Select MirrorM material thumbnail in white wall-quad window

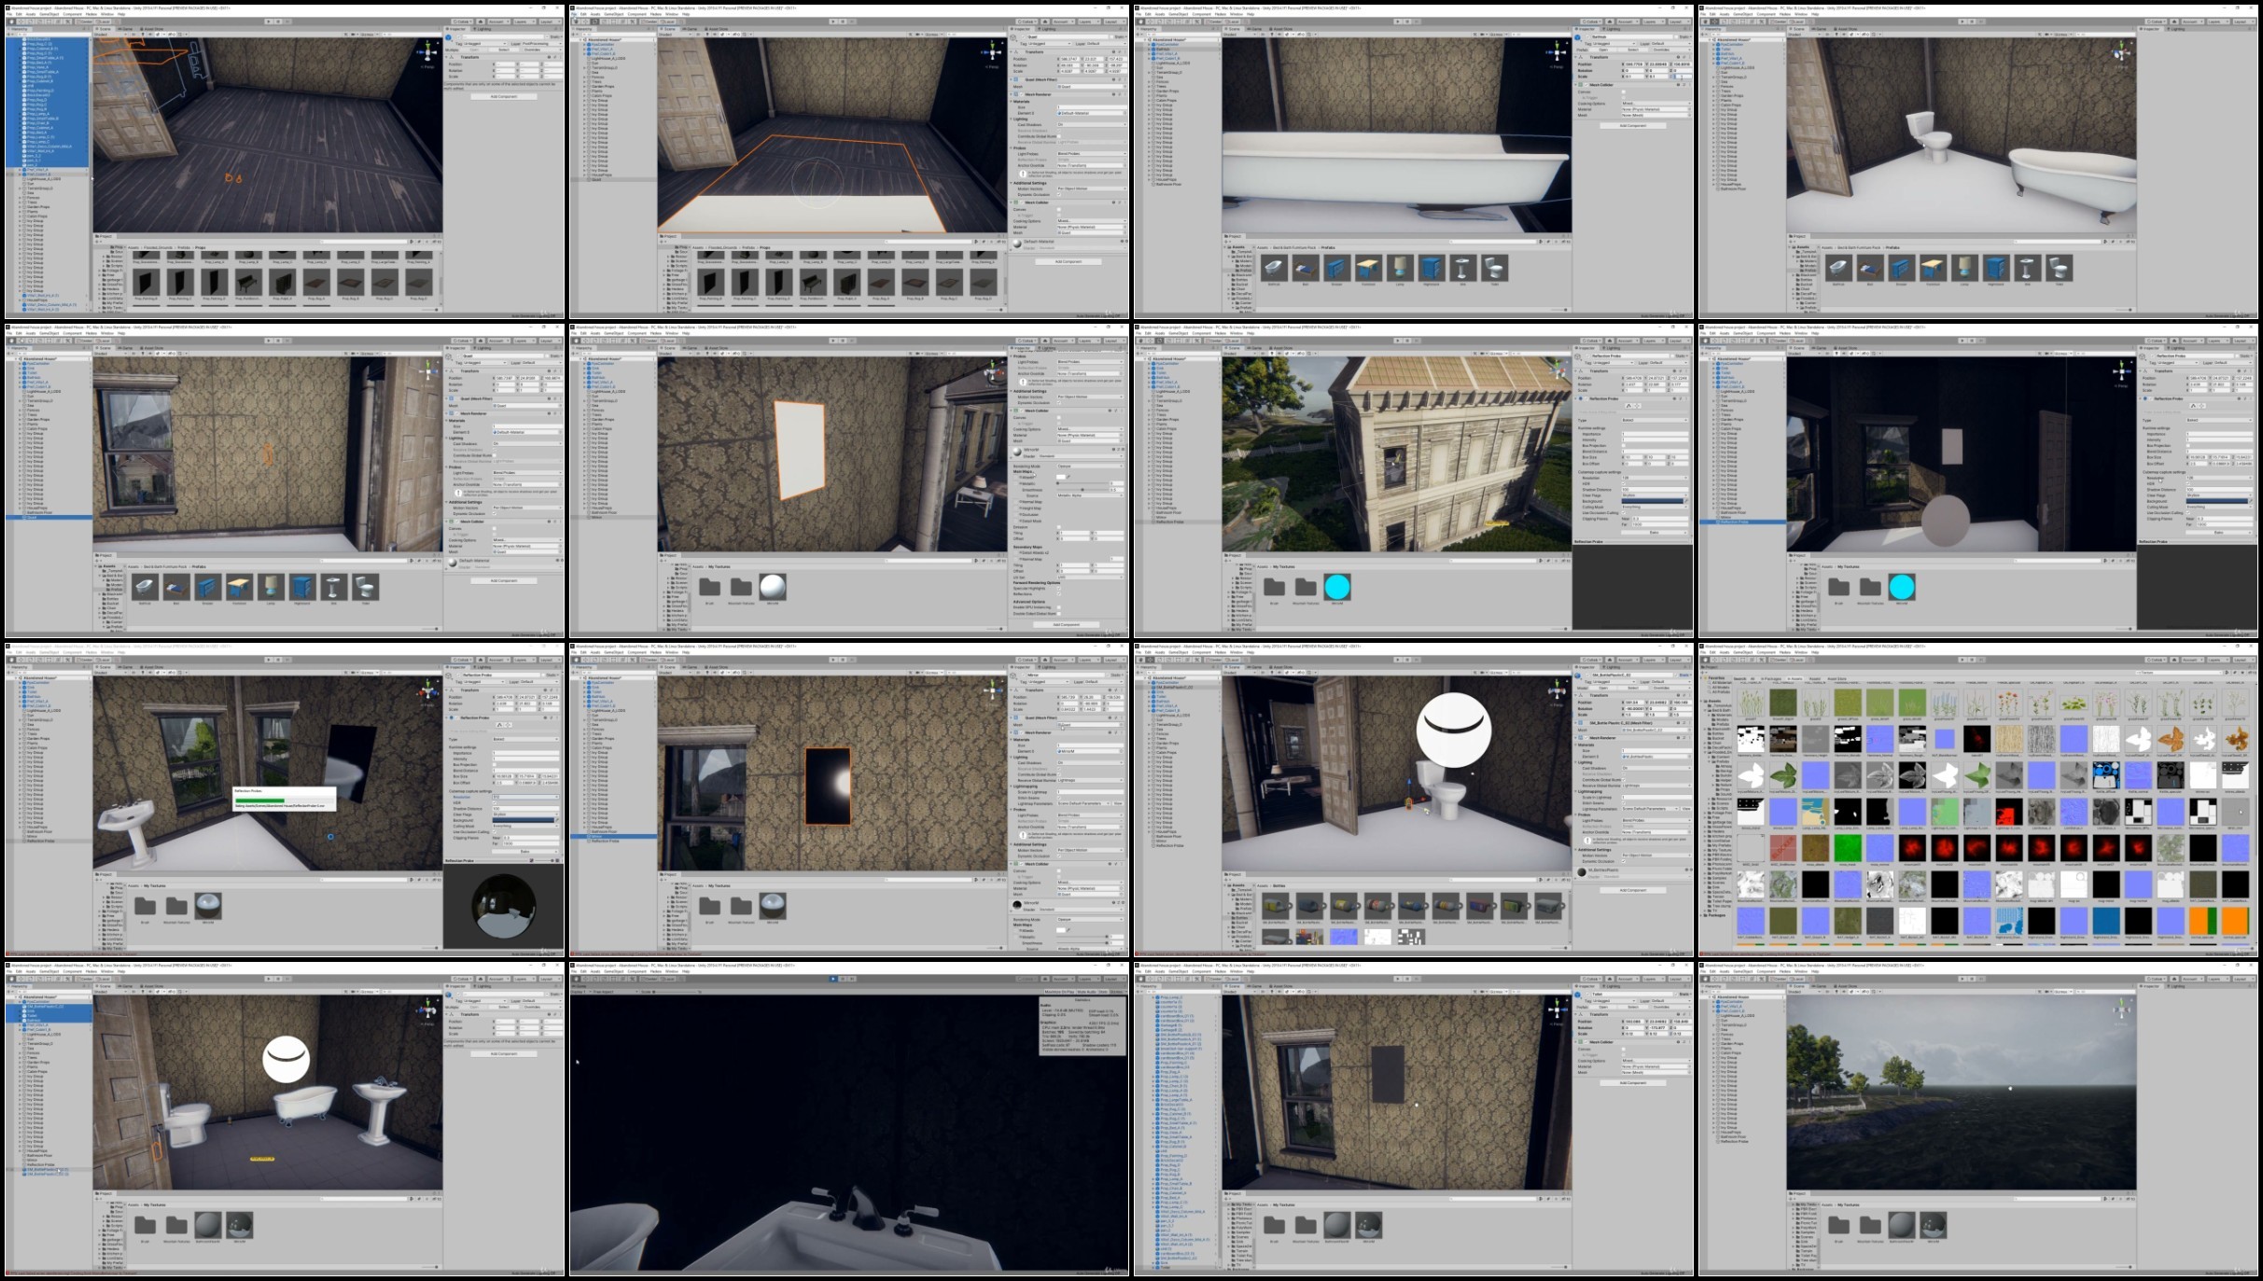point(773,586)
